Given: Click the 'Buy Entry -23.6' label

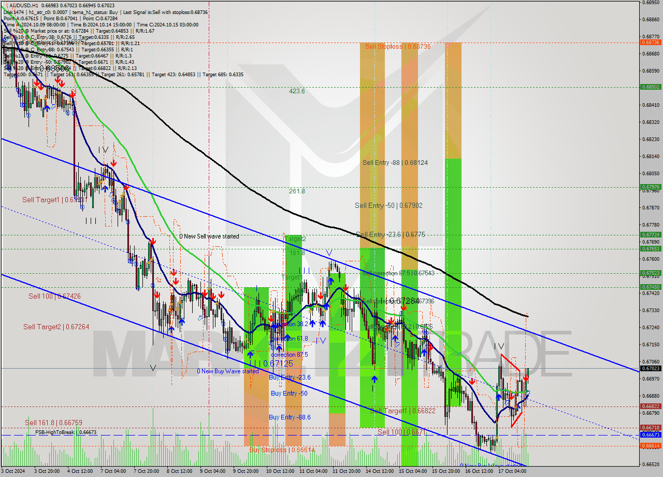Looking at the screenshot, I should click(x=290, y=377).
